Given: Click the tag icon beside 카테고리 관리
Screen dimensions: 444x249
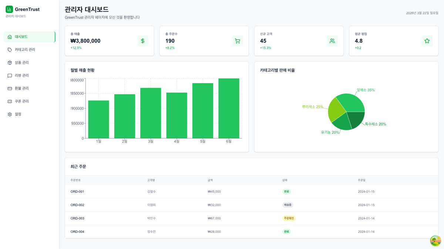Looking at the screenshot, I should pos(10,50).
